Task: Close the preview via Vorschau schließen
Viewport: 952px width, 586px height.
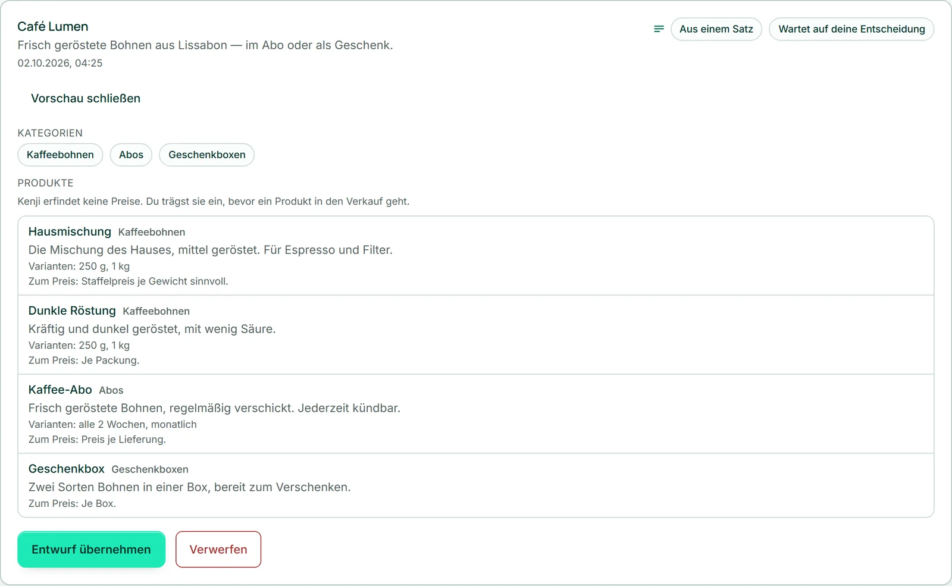Action: 86,98
